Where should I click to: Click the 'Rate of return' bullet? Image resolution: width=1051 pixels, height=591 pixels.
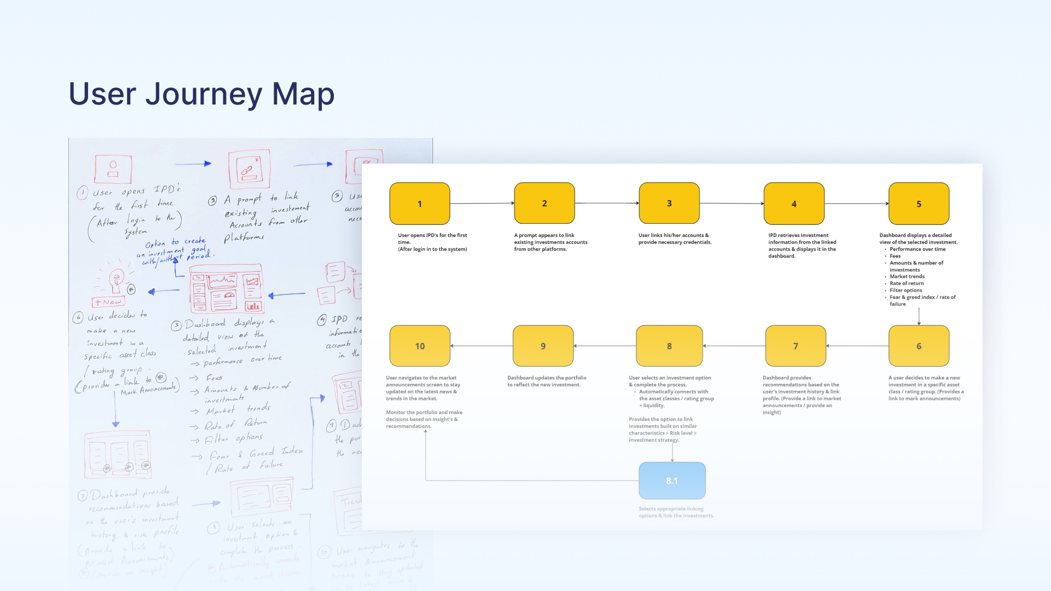point(906,283)
